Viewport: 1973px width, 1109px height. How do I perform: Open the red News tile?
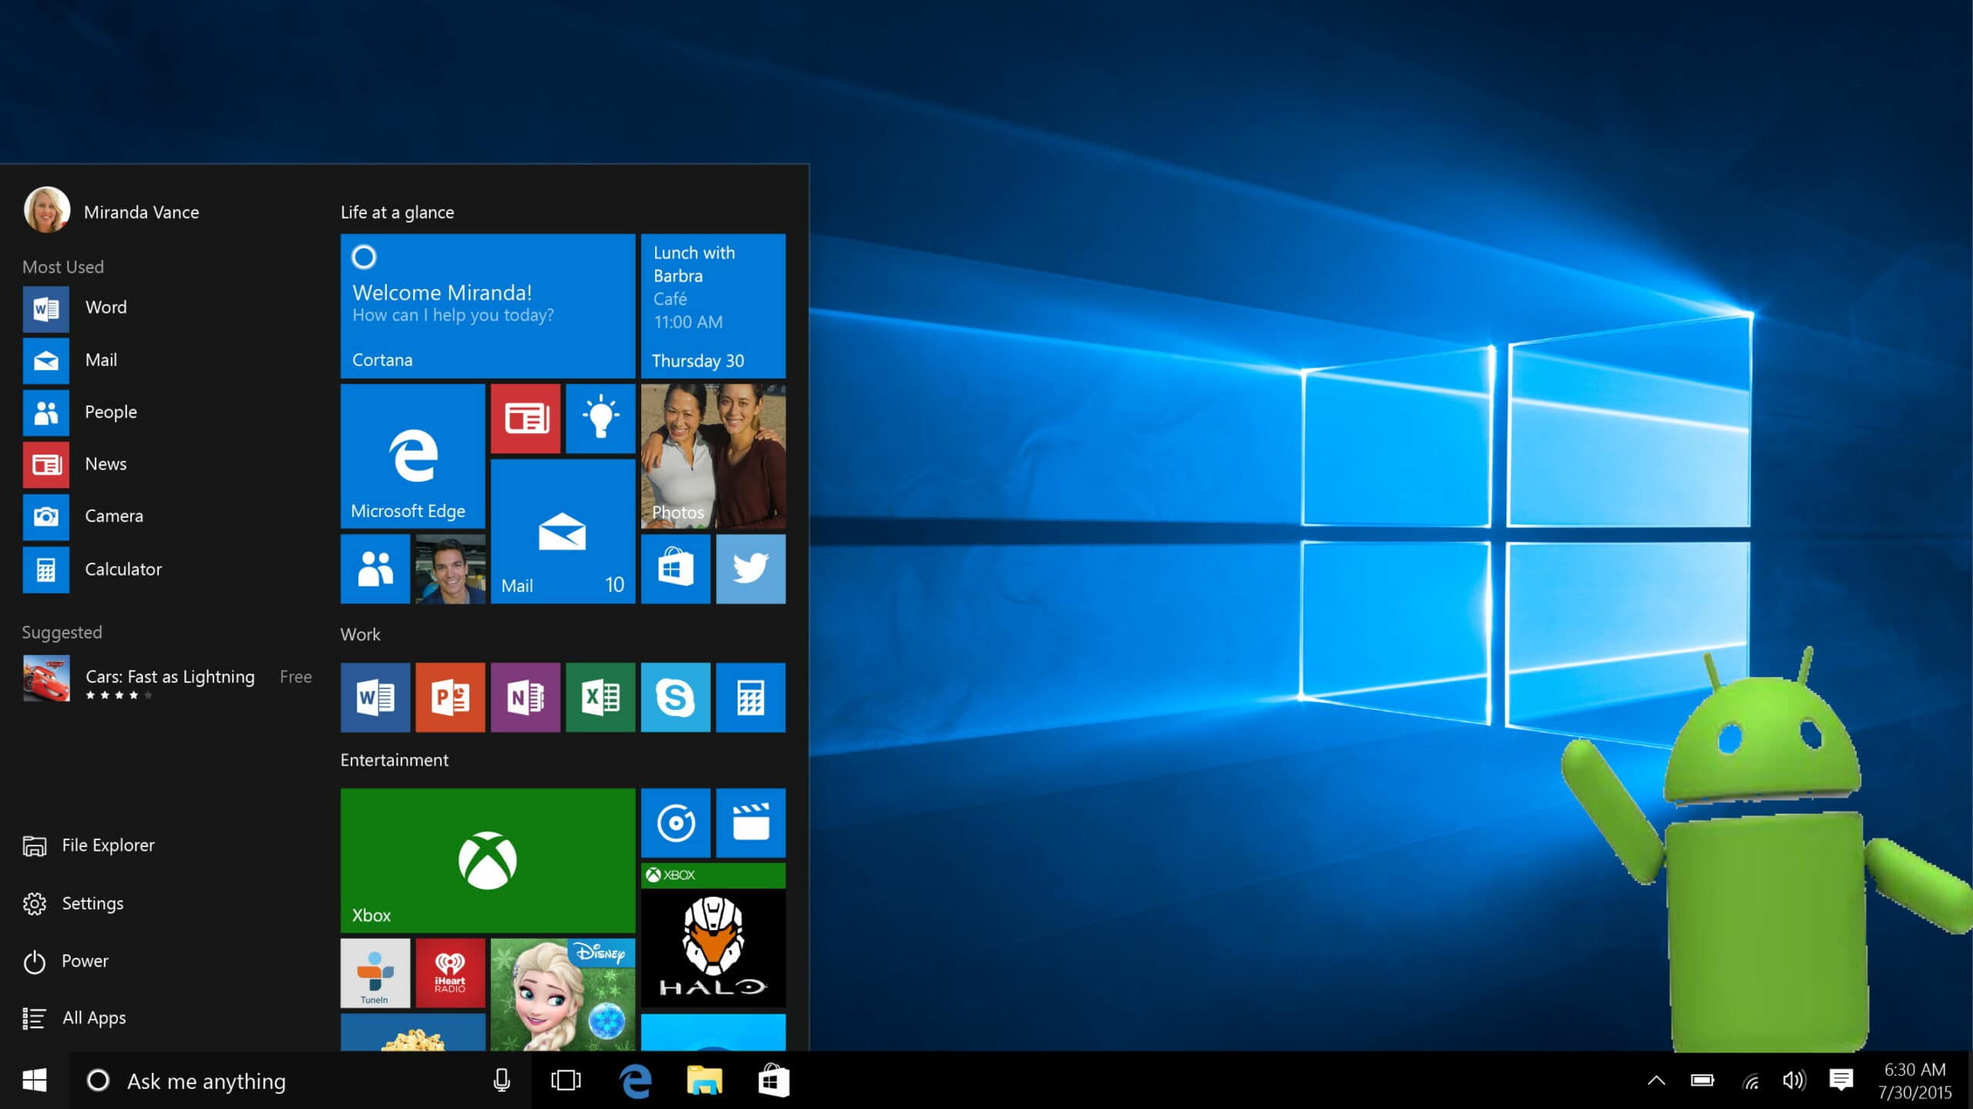[526, 418]
